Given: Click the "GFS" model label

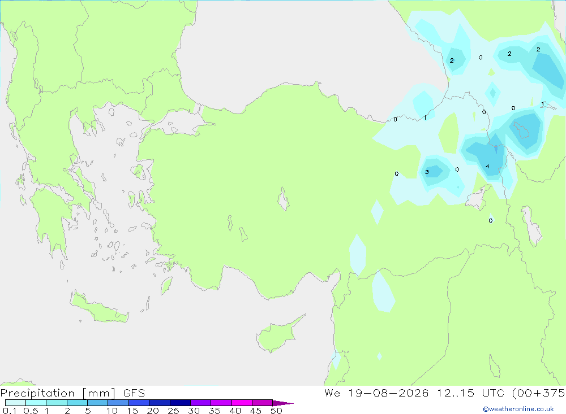Looking at the screenshot, I should coord(134,393).
